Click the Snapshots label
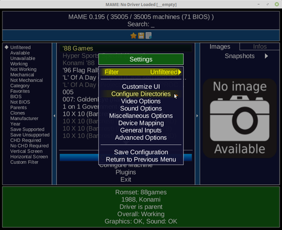The image size is (282, 230). pyautogui.click(x=240, y=56)
